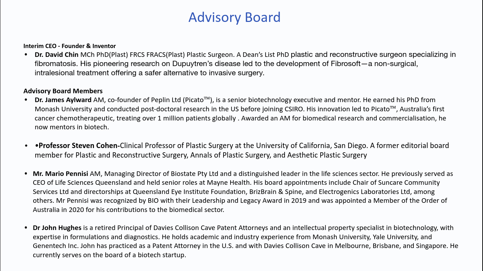Click the bold name "Dr John Hughes"
Viewport: 483px width, 271px height.
[57, 228]
